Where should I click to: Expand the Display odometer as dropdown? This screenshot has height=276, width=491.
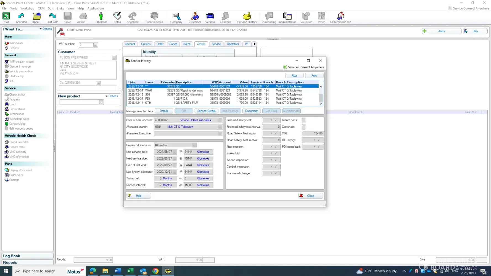(x=194, y=145)
